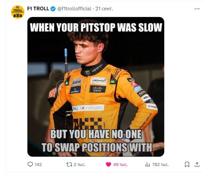This screenshot has height=173, width=203.
Task: Open the @f1trollofficial handle link
Action: pos(74,9)
